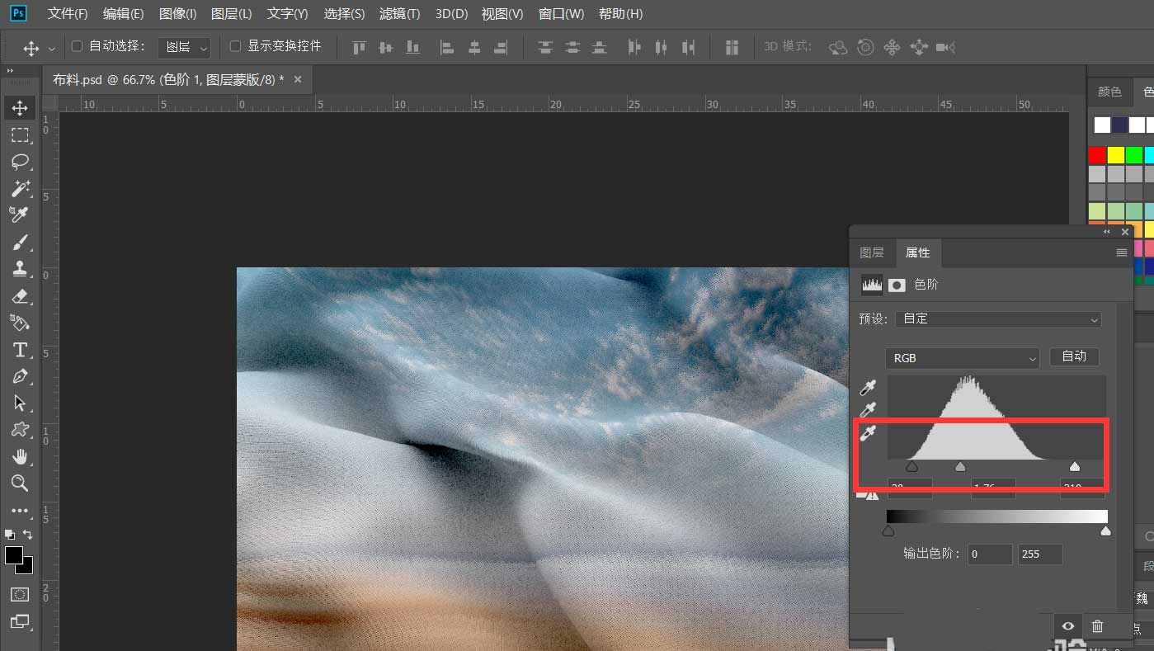Select the Custom Shape tool
Image resolution: width=1154 pixels, height=651 pixels.
(x=20, y=429)
